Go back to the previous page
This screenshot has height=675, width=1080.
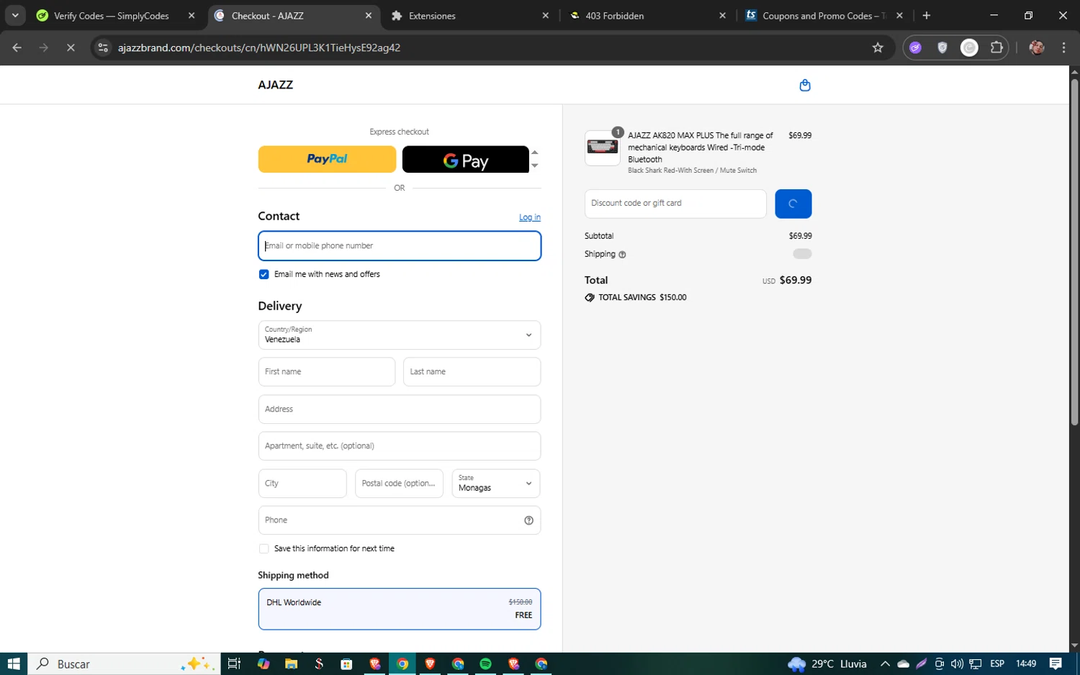pyautogui.click(x=17, y=47)
